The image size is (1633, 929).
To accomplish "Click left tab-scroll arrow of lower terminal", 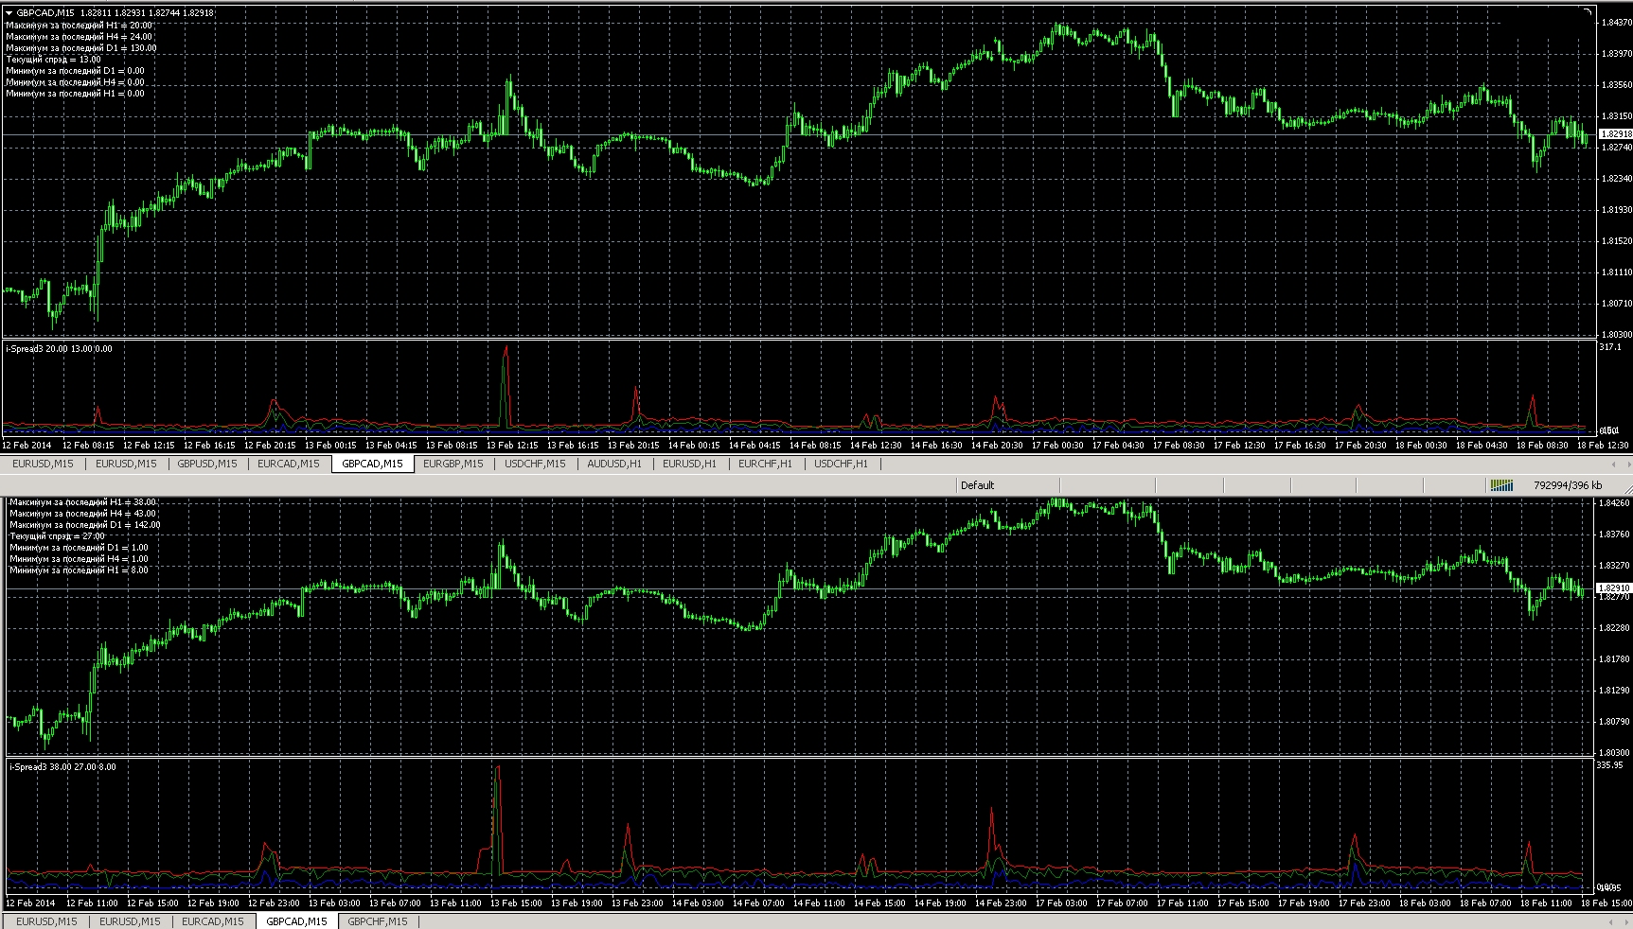I will click(x=1613, y=921).
